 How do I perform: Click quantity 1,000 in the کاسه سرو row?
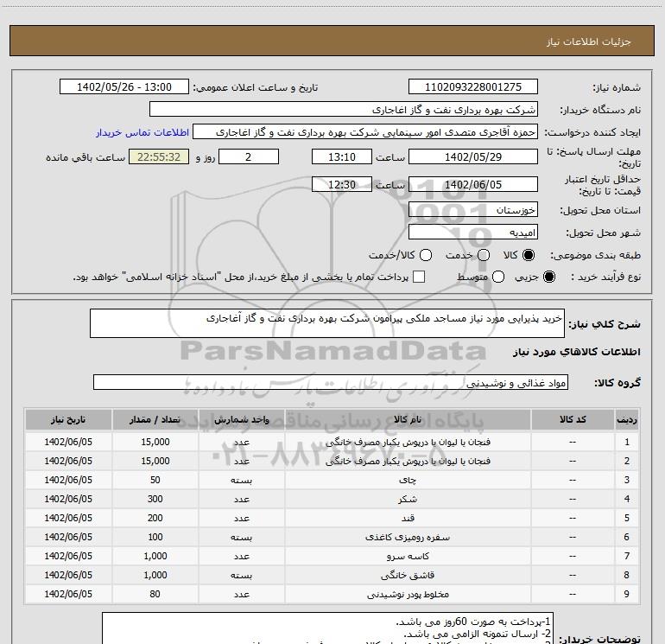pos(155,556)
